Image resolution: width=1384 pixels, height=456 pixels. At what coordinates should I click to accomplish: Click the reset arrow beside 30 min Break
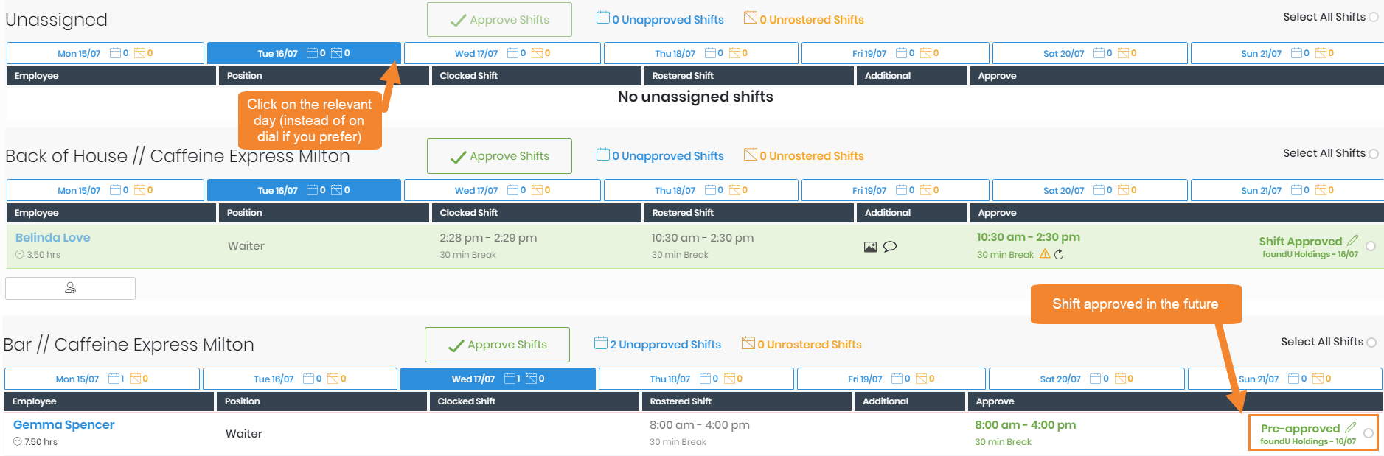(1059, 255)
